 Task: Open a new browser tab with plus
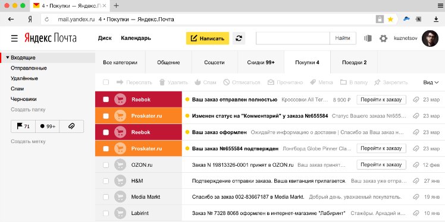click(116, 6)
